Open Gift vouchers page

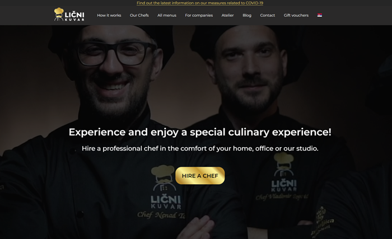click(x=296, y=15)
